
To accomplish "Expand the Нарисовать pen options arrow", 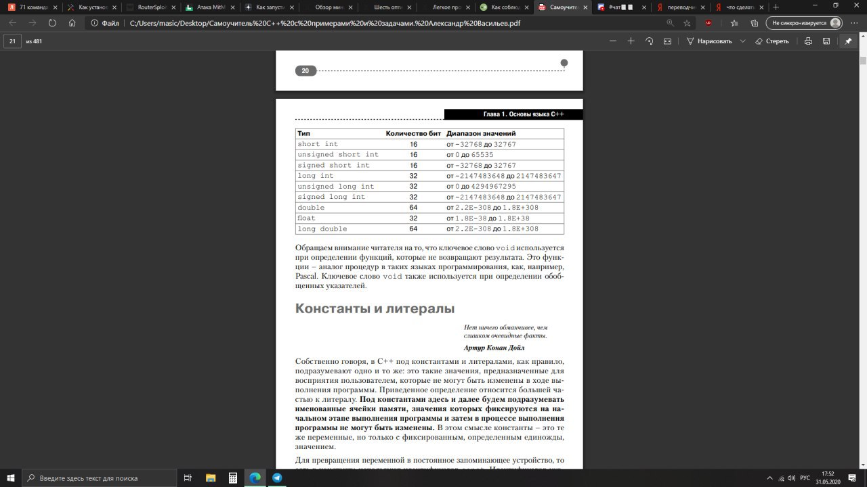I will (742, 41).
